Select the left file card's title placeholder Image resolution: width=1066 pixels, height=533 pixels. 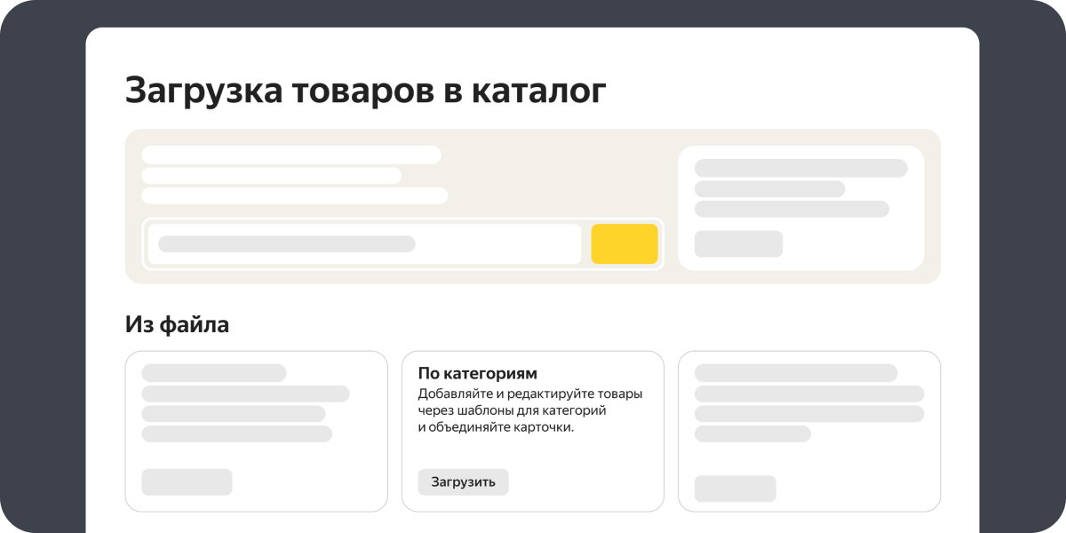(x=213, y=373)
